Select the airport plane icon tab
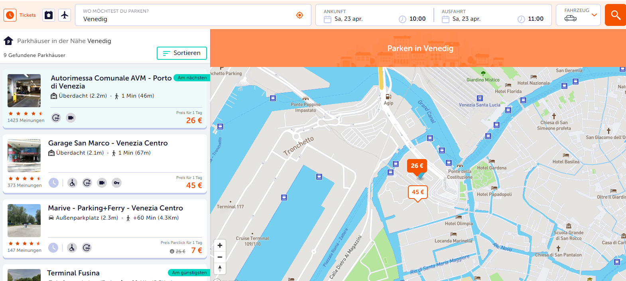The image size is (626, 281). coord(65,15)
